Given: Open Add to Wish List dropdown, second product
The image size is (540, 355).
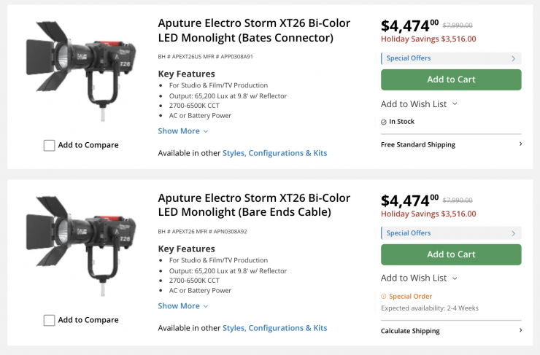Looking at the screenshot, I should (x=419, y=278).
